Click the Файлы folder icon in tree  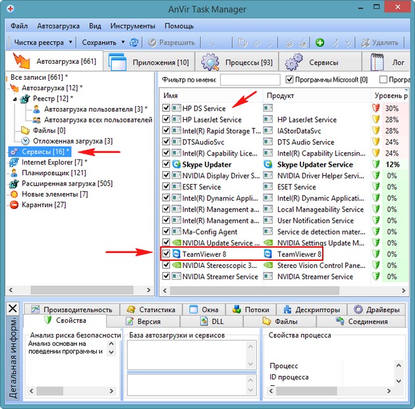click(x=25, y=130)
